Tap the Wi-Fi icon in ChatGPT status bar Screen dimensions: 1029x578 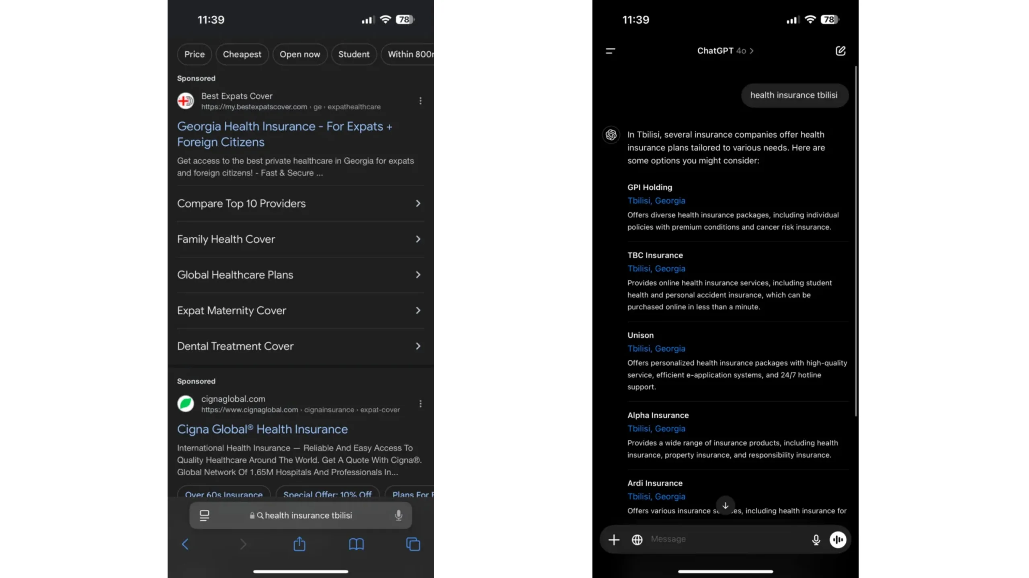pos(810,19)
